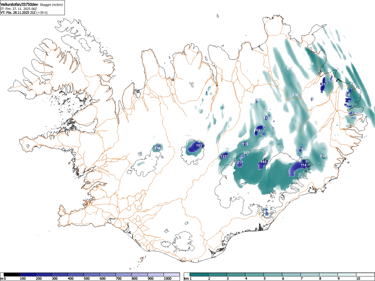
Task: Click the dark blue 100–200 m legend swatch
Action: (28, 275)
